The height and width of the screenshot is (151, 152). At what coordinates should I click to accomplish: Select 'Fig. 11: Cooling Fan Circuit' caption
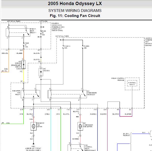click(75, 16)
